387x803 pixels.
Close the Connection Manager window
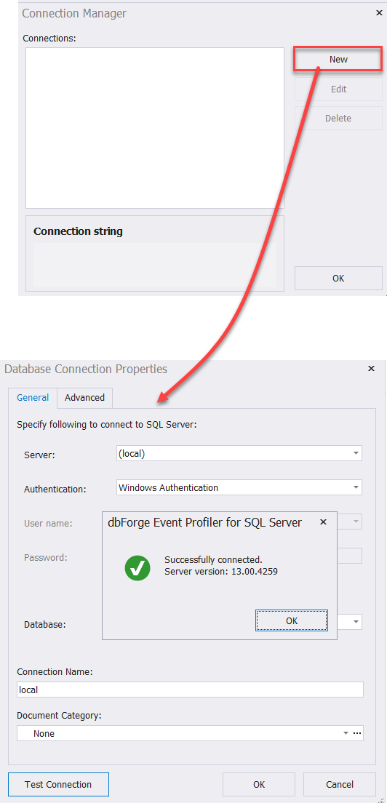click(379, 13)
